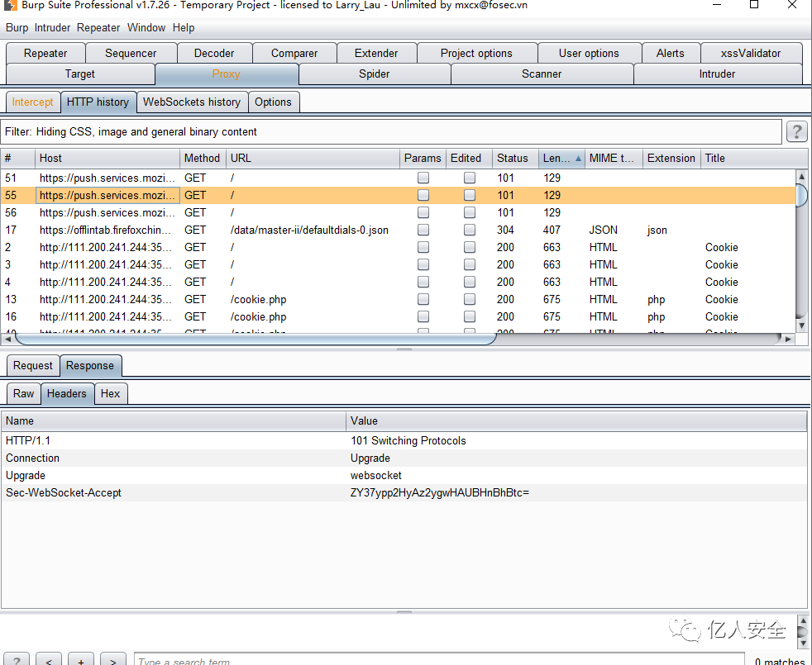
Task: Toggle Params checkbox for row 56
Action: click(423, 212)
